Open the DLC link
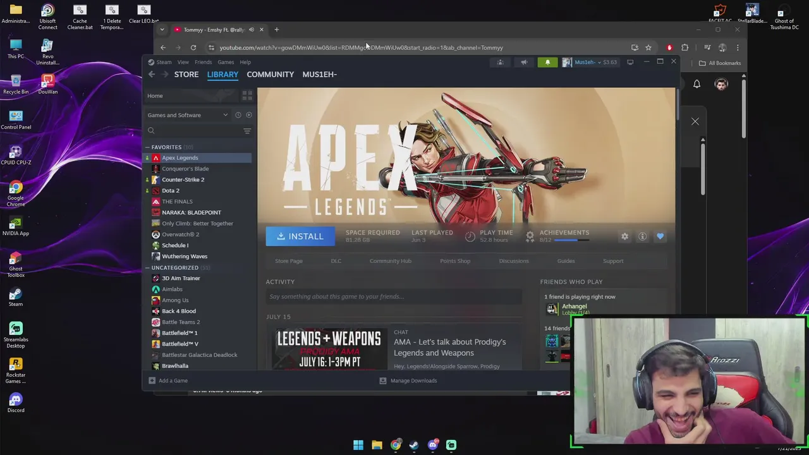Viewport: 809px width, 455px height. (x=336, y=261)
